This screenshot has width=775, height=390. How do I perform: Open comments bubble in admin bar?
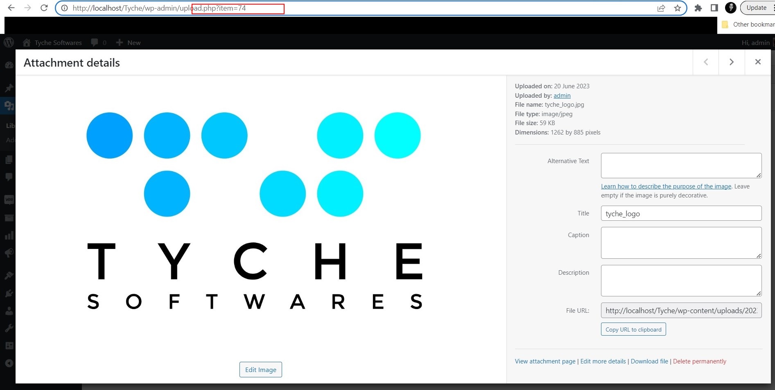(99, 43)
